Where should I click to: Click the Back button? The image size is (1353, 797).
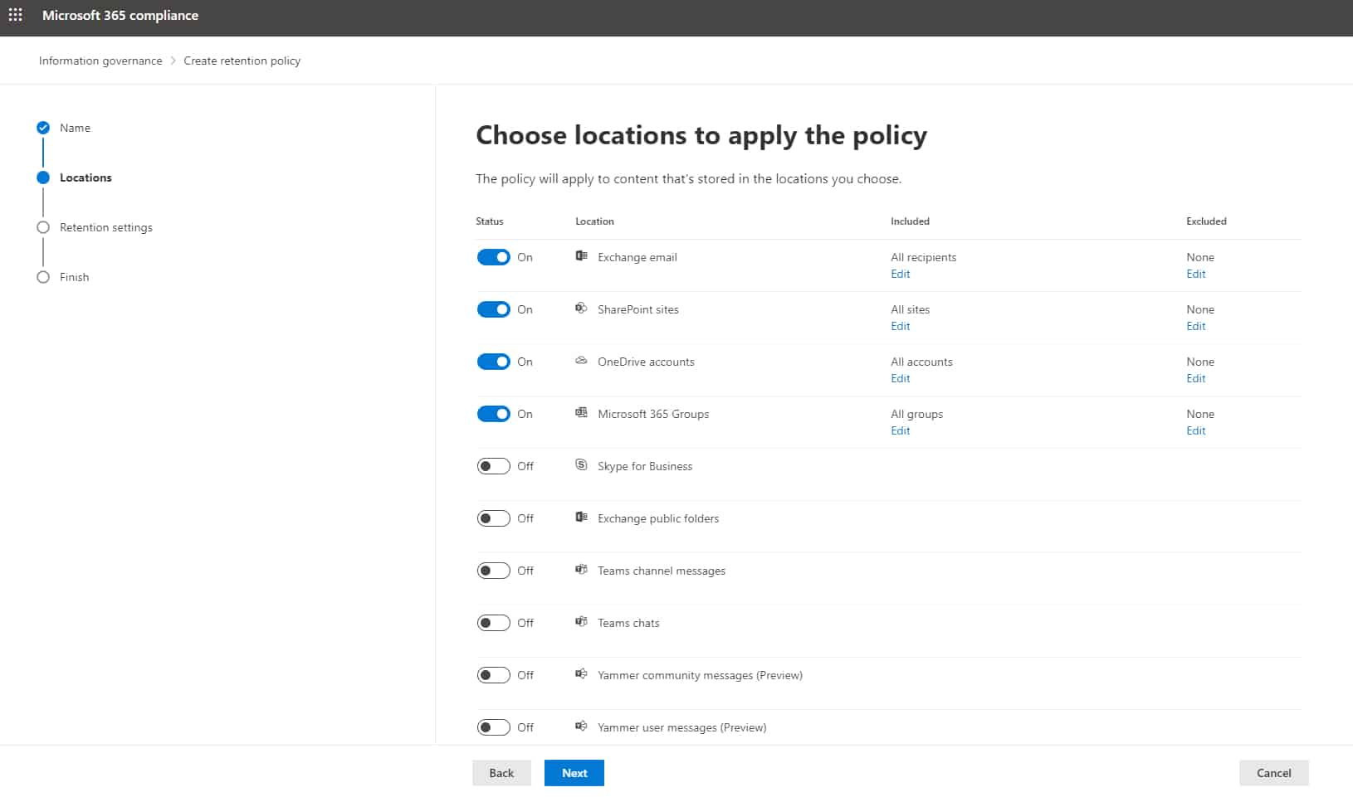pos(501,773)
